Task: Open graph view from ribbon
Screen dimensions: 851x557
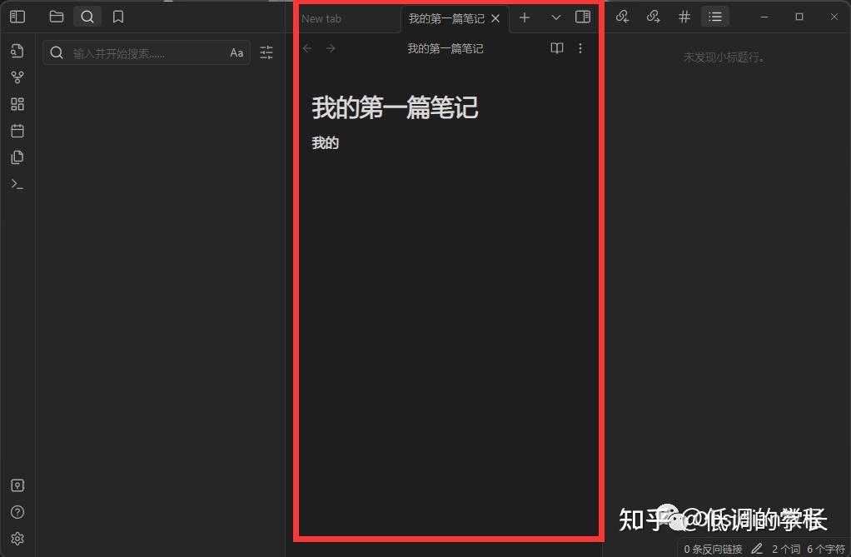Action: tap(17, 77)
